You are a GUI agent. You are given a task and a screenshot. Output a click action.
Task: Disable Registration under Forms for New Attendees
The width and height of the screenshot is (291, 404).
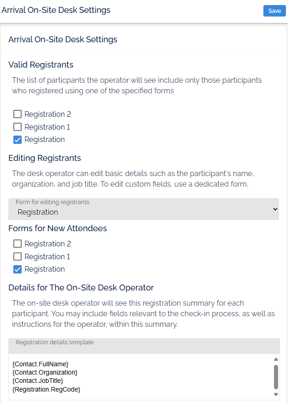[17, 269]
